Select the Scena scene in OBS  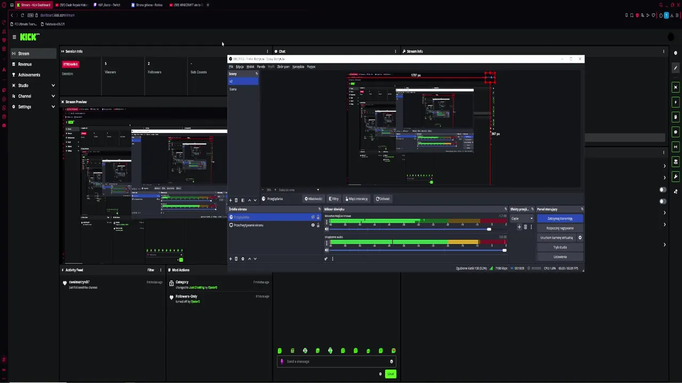click(243, 89)
